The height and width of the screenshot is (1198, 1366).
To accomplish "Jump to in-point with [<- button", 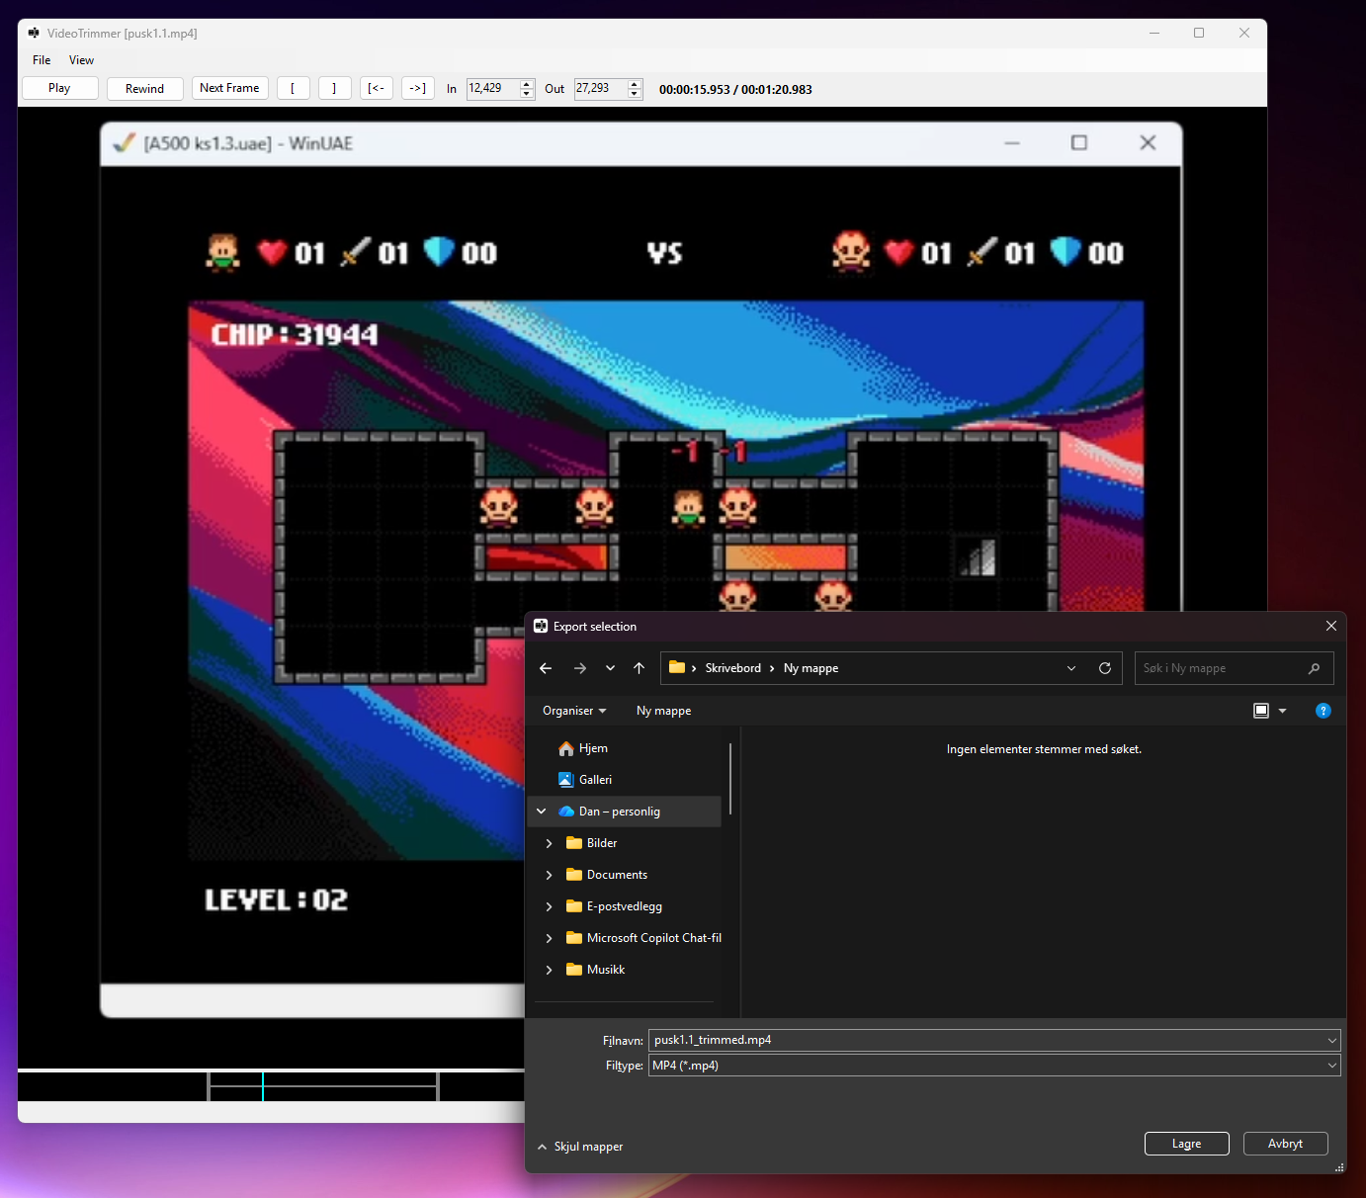I will 377,88.
